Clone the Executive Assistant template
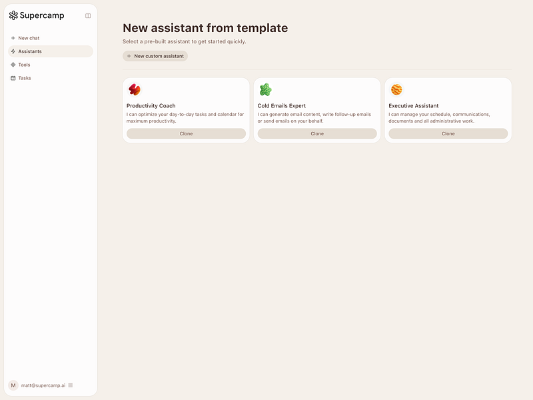Image resolution: width=533 pixels, height=400 pixels. pyautogui.click(x=448, y=134)
